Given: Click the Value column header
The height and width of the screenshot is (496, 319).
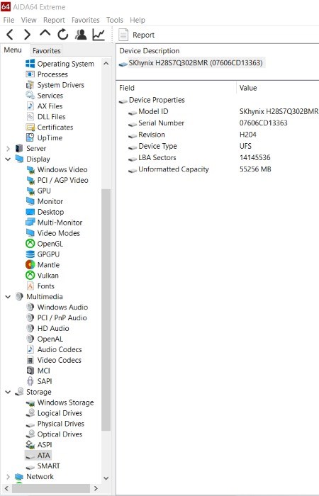Looking at the screenshot, I should [x=278, y=88].
